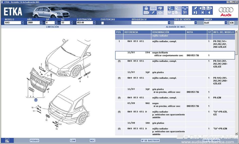The image size is (239, 144).
Task: Click the DENOMINACIÓN column header
Action: [168, 32]
